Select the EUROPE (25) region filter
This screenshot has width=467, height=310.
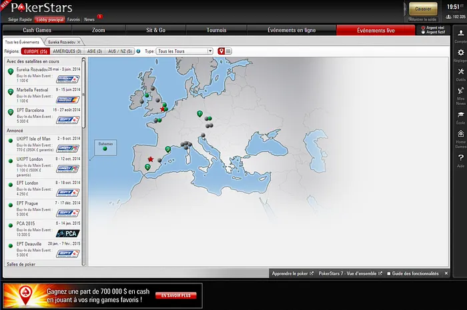[35, 51]
